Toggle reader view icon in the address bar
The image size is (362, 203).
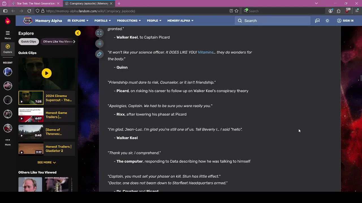click(x=231, y=11)
